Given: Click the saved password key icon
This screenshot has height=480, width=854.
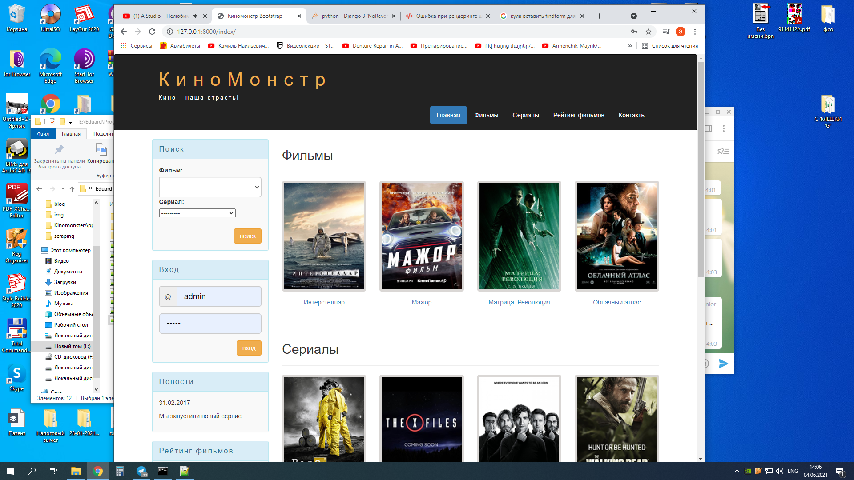Looking at the screenshot, I should [634, 32].
